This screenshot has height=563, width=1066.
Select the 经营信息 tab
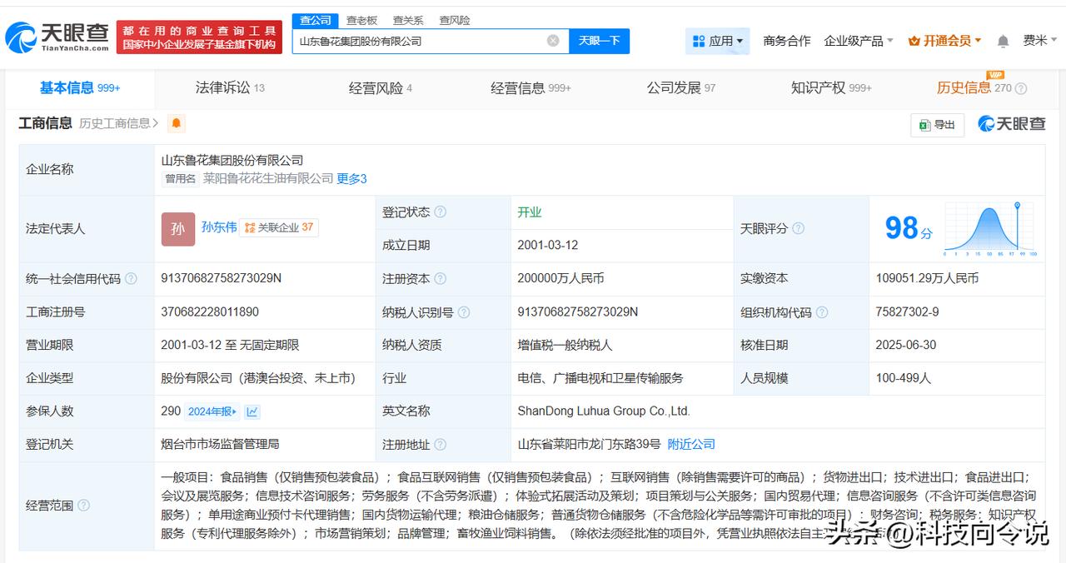pyautogui.click(x=531, y=87)
